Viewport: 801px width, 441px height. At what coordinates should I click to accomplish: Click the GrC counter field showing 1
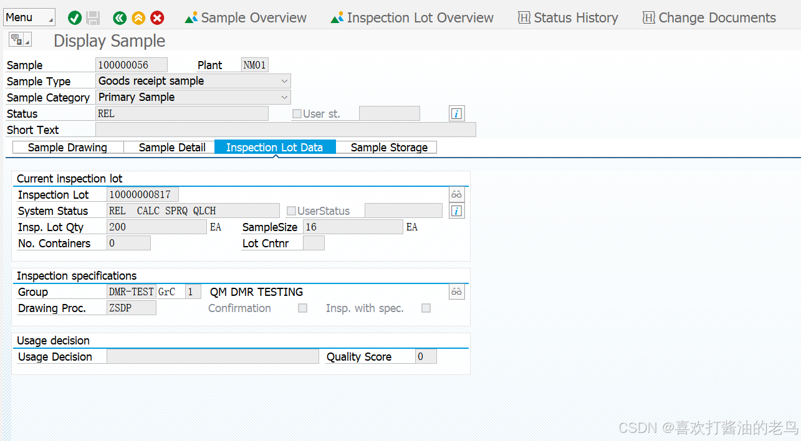[193, 292]
